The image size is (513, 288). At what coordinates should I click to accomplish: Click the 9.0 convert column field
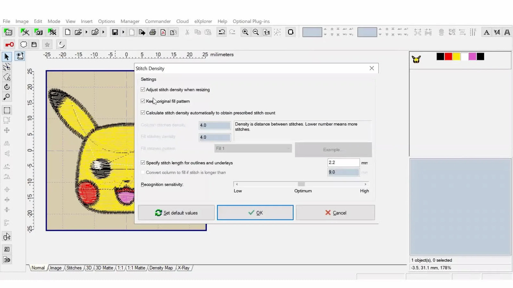(343, 172)
